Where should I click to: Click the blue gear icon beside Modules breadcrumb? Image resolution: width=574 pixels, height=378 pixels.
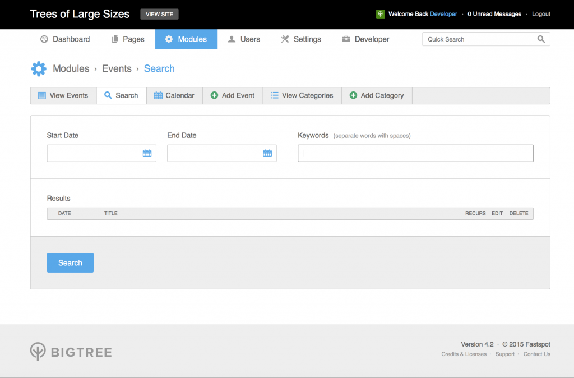point(39,69)
